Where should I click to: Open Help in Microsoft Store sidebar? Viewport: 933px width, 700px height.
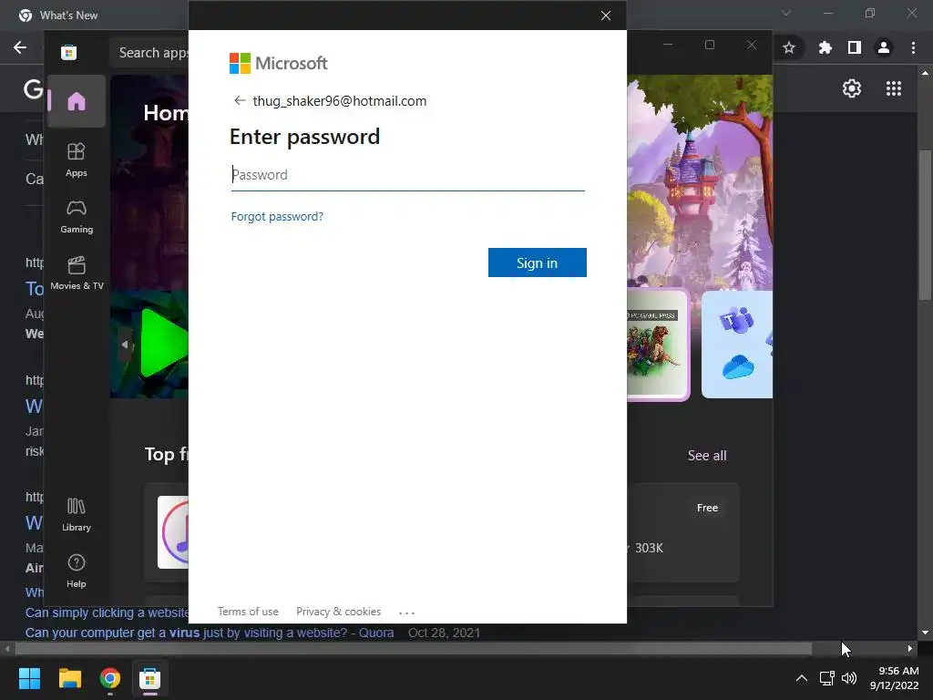point(77,571)
